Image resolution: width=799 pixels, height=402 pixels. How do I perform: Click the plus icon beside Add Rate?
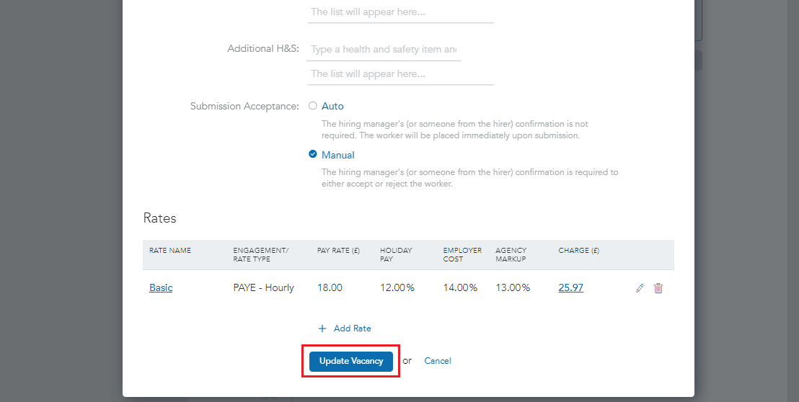(322, 329)
